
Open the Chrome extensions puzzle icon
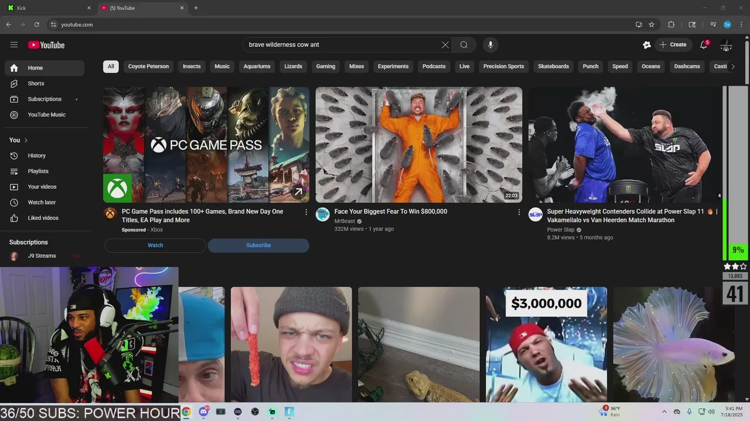click(671, 25)
